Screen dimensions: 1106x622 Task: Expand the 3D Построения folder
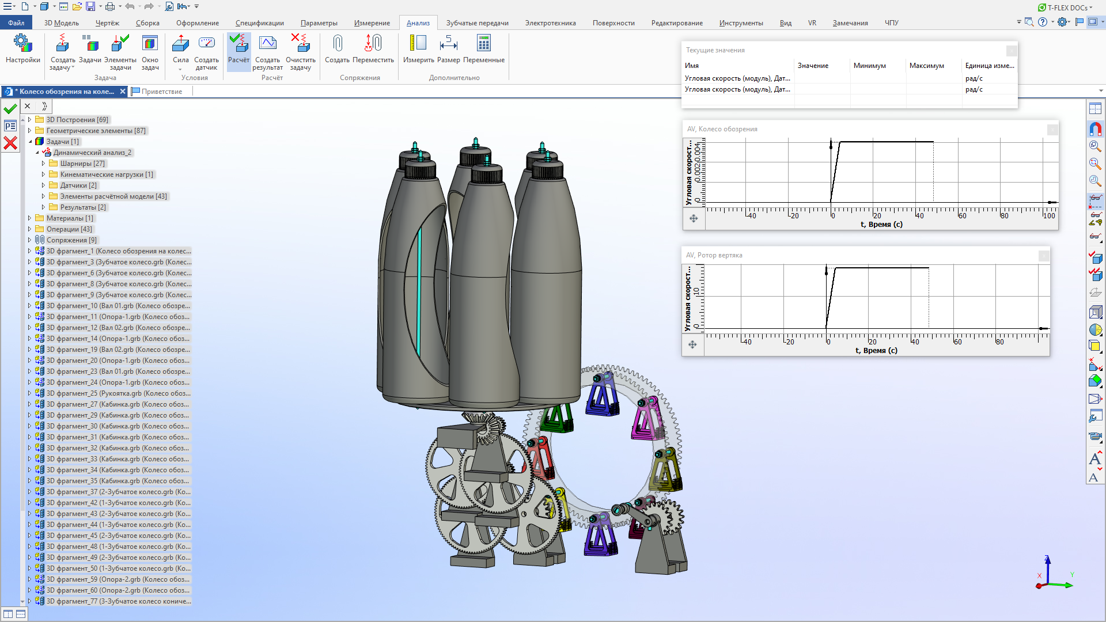click(x=29, y=120)
